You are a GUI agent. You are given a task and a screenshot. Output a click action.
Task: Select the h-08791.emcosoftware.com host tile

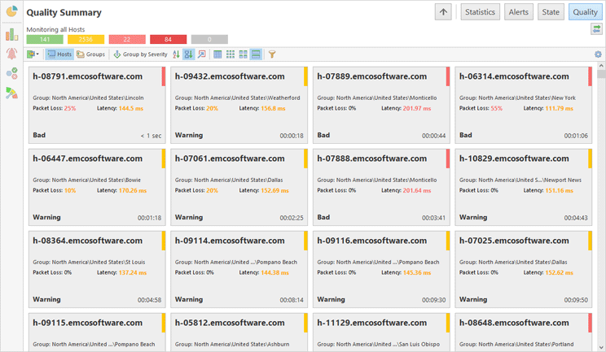coord(96,106)
